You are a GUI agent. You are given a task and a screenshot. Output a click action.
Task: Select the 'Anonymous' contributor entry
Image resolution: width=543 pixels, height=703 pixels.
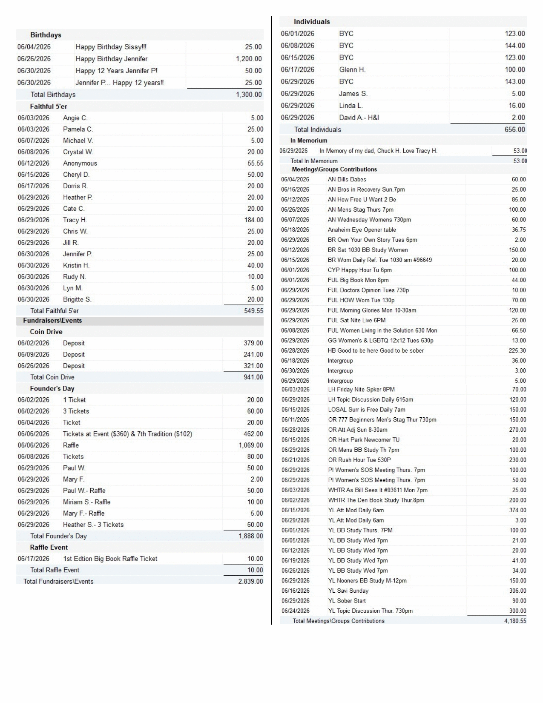(80, 163)
